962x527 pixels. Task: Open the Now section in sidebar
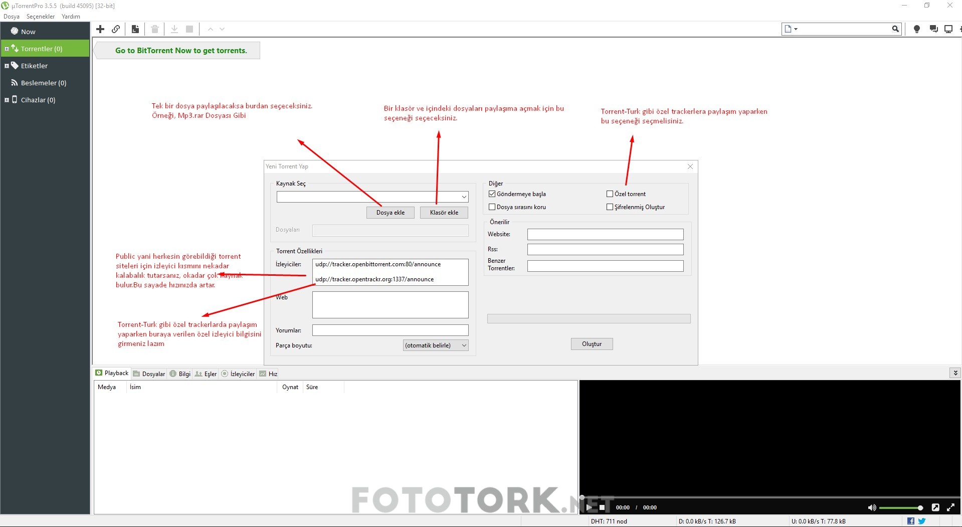click(45, 31)
